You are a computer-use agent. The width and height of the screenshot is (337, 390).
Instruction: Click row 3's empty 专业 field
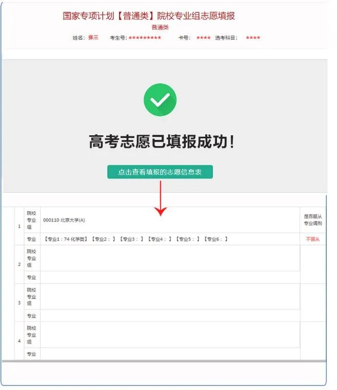[170, 316]
